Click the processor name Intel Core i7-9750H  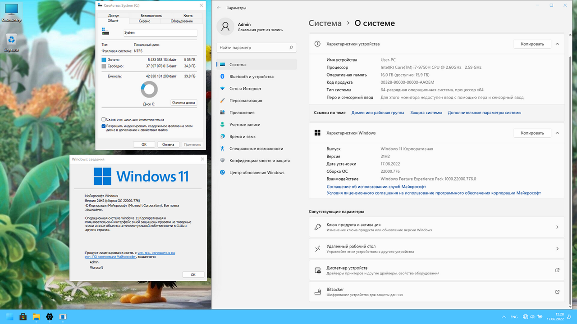point(431,67)
